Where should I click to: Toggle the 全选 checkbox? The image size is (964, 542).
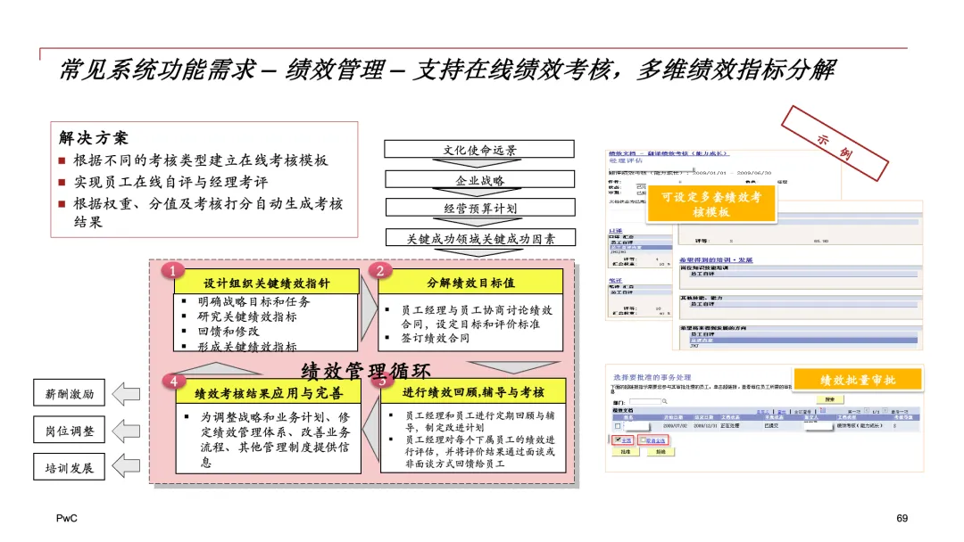tap(618, 439)
